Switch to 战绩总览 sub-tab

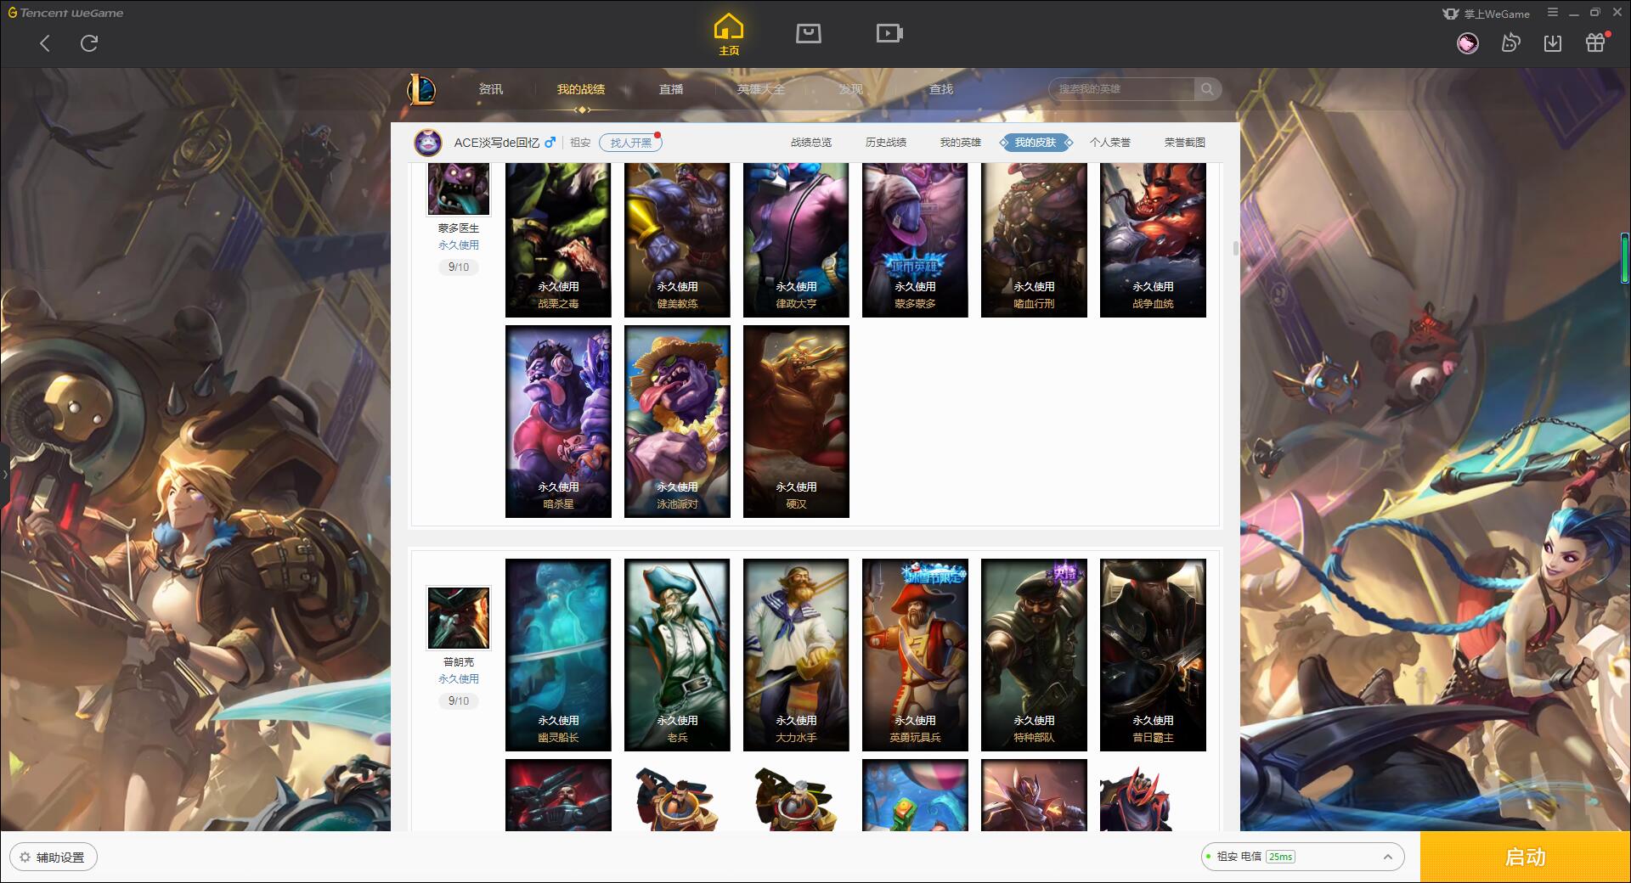(811, 143)
